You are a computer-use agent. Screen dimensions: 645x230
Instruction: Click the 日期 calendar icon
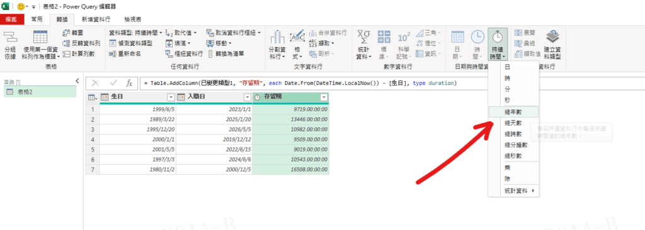(x=458, y=37)
